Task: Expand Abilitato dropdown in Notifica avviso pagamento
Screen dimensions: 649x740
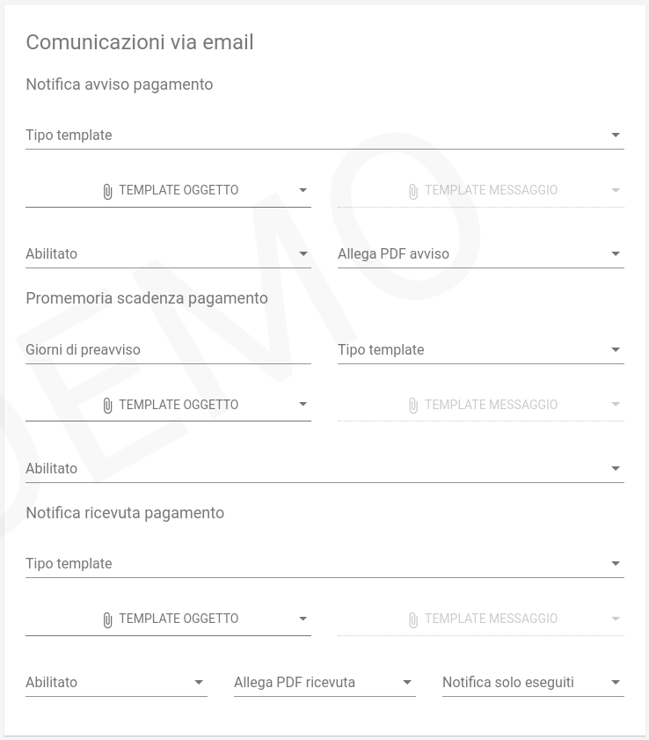Action: (x=168, y=254)
